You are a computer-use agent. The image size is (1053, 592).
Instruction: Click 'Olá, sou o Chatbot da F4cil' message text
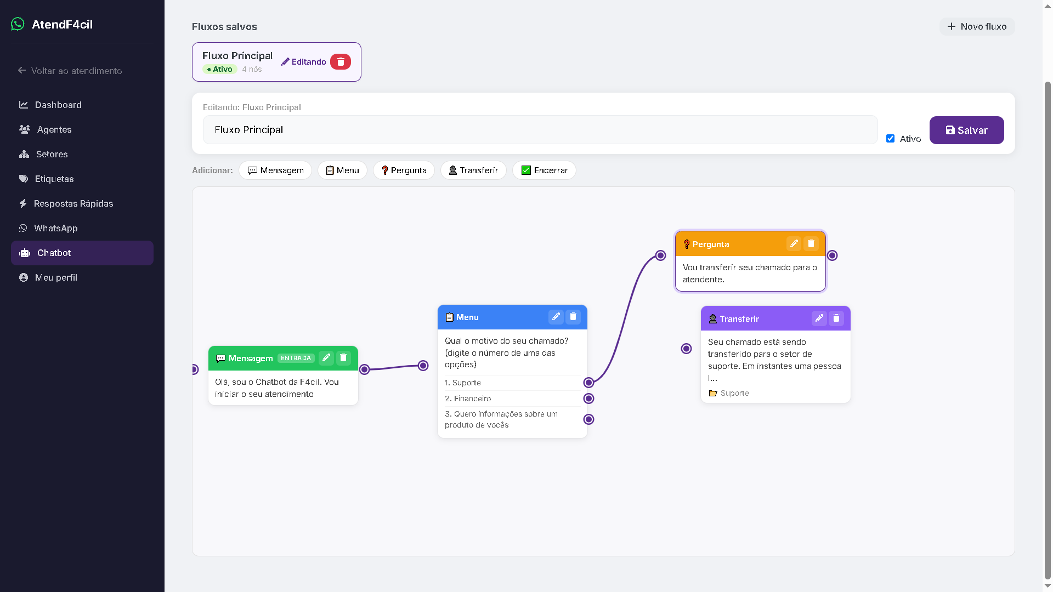(276, 388)
